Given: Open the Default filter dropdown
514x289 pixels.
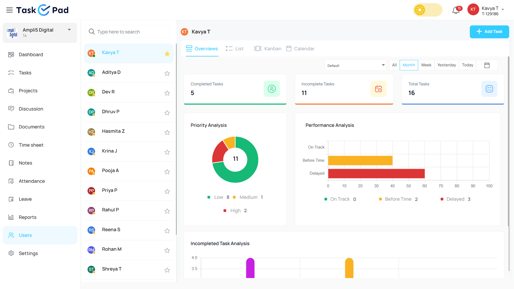Looking at the screenshot, I should [x=355, y=65].
